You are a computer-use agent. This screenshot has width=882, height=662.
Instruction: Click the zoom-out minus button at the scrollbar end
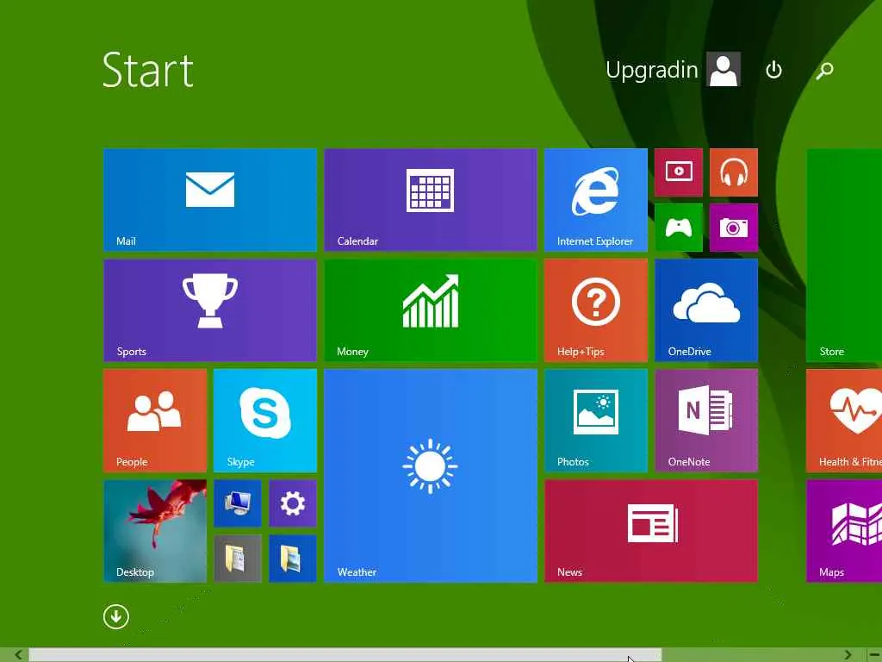pyautogui.click(x=874, y=655)
